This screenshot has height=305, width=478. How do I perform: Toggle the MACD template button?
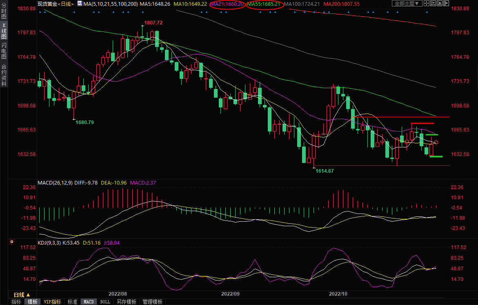point(89,302)
